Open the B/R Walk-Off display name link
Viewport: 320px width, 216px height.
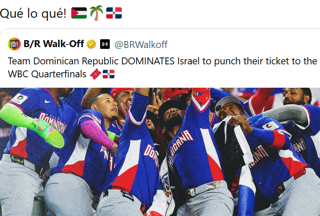[54, 44]
